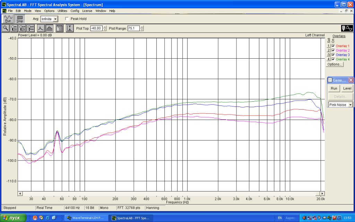Open Internet Explorer from quick launch

click(x=47, y=218)
